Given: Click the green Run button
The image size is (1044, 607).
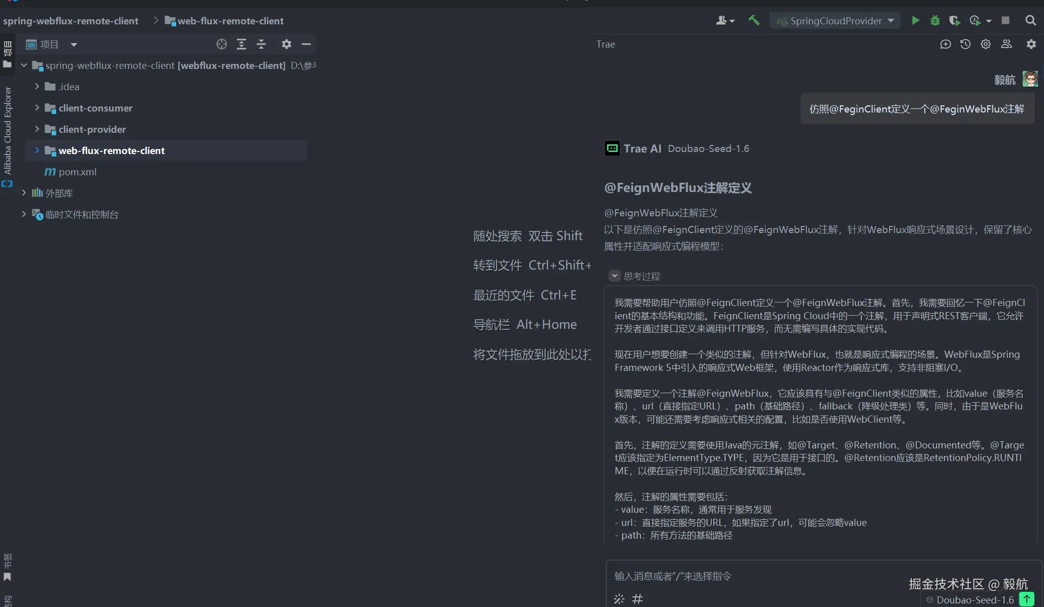Looking at the screenshot, I should click(915, 21).
